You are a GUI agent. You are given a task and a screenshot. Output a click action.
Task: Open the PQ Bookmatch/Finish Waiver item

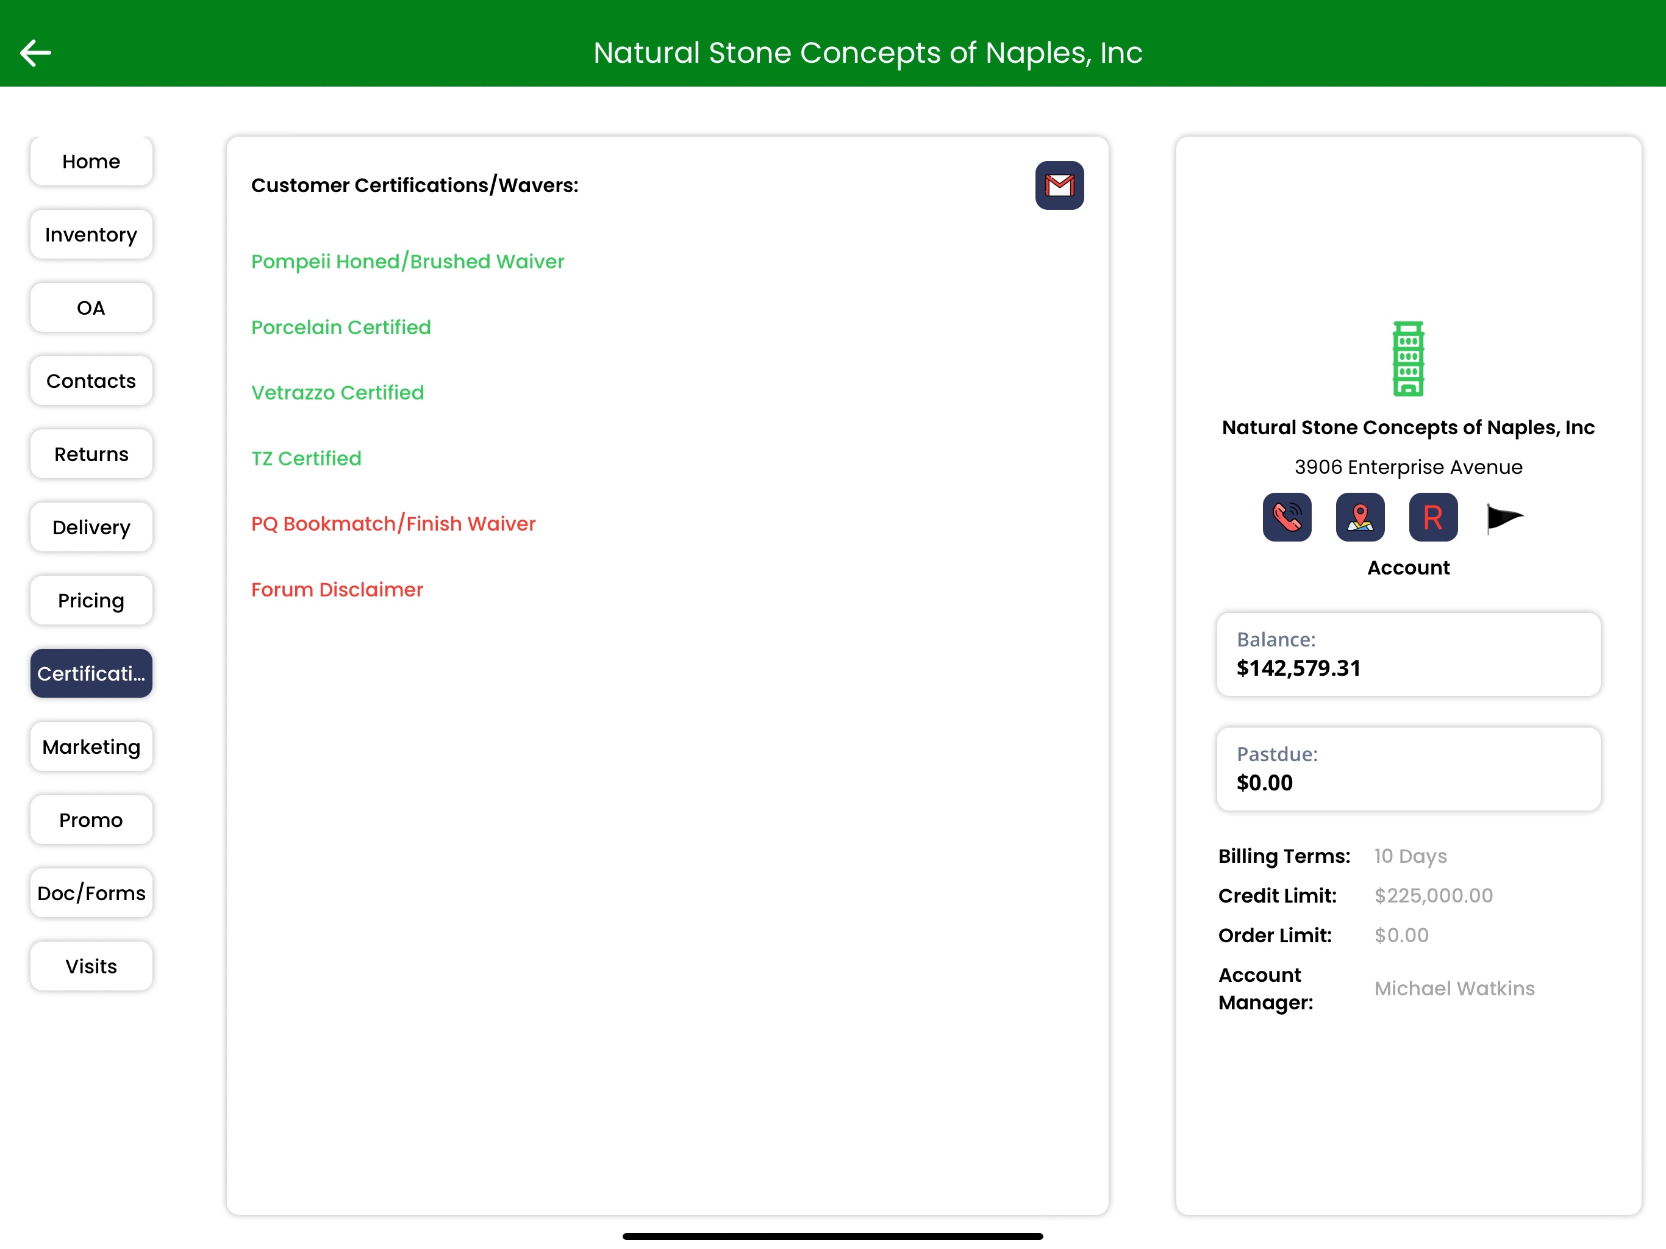point(393,523)
